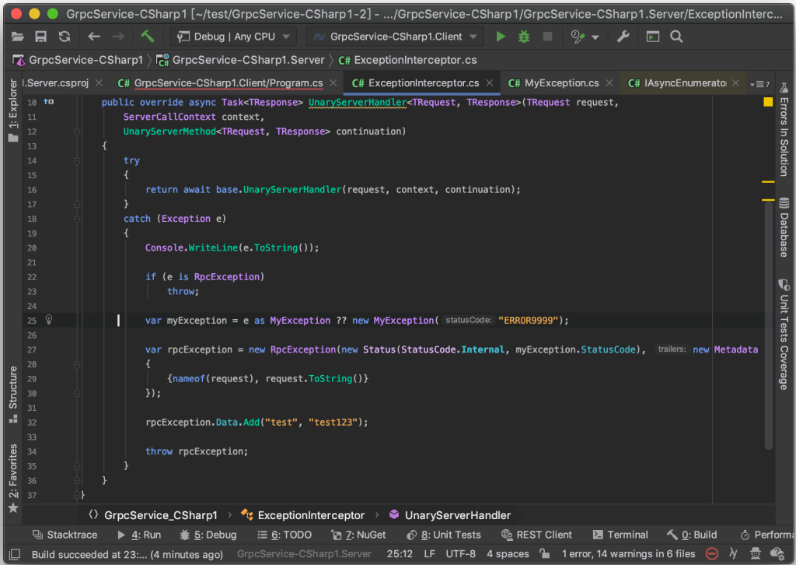Toggle the Database side panel
Viewport: 796px width, 565px height.
[784, 227]
